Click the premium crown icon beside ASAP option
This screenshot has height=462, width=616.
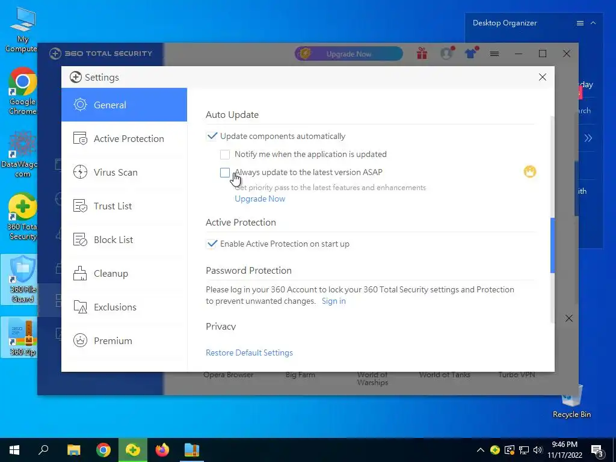pos(529,171)
